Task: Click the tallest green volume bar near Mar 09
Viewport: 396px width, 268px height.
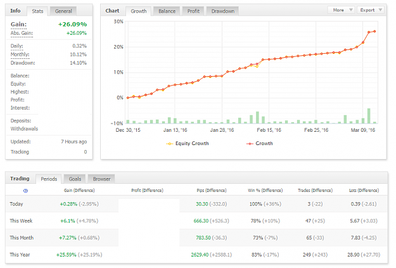Action: pyautogui.click(x=369, y=116)
